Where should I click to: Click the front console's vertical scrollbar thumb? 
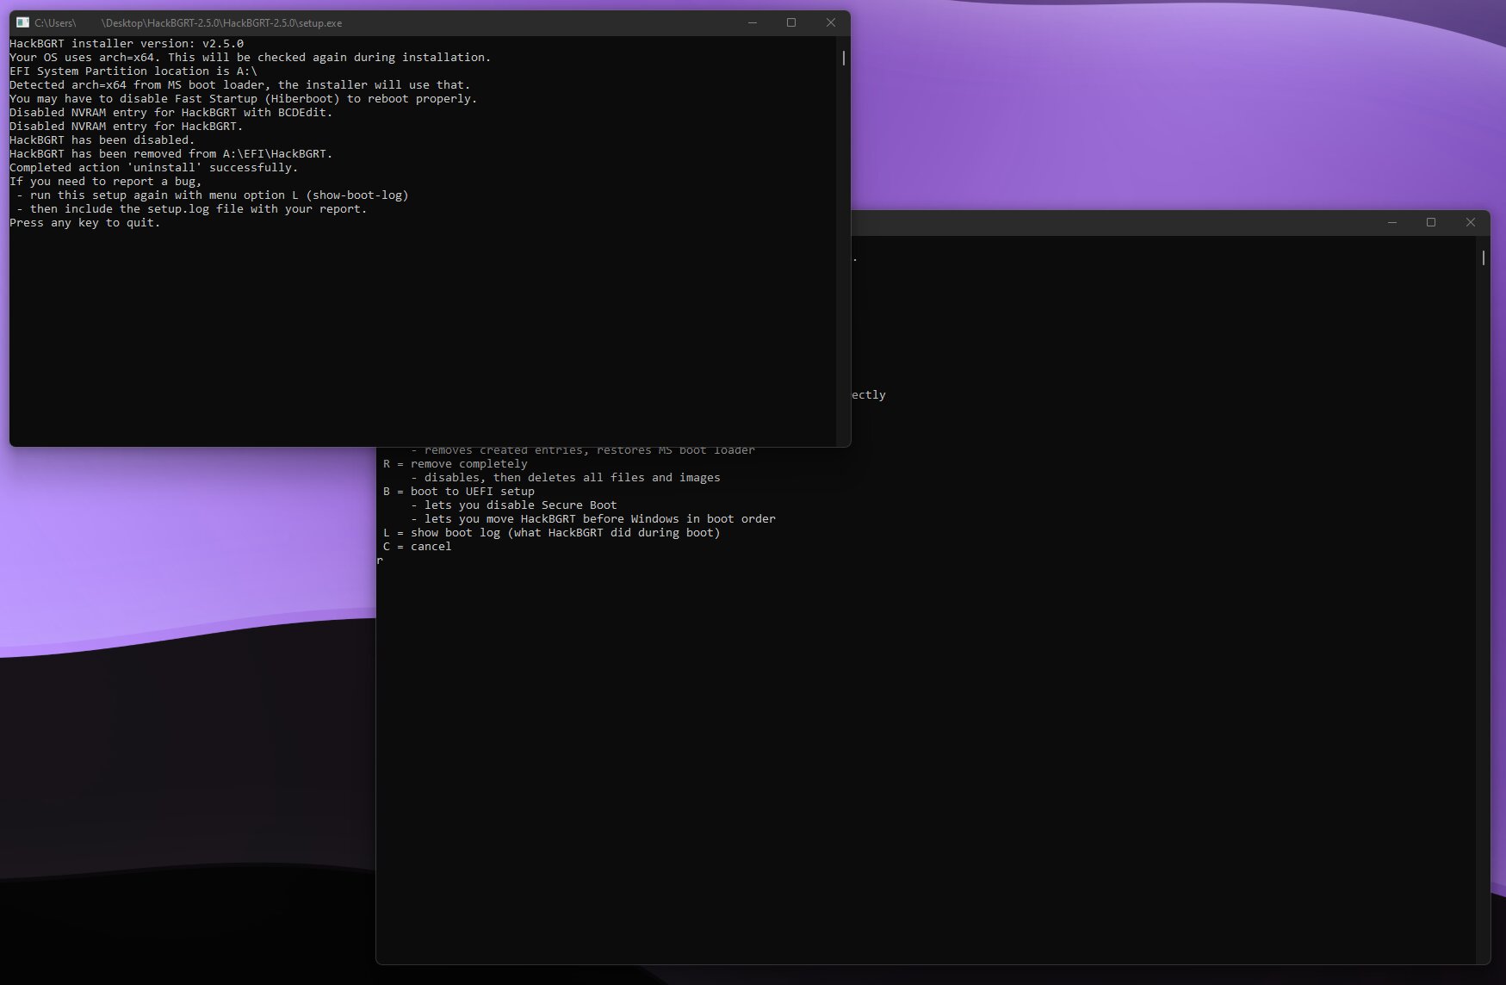click(843, 58)
